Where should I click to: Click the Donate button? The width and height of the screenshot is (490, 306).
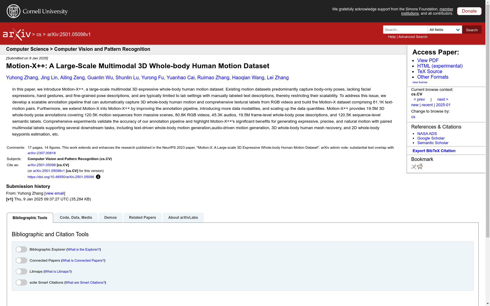[469, 11]
